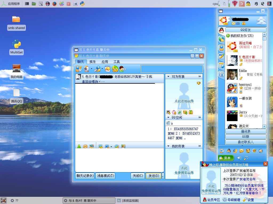Select friend heeroyui in the friend list

[x=244, y=88]
